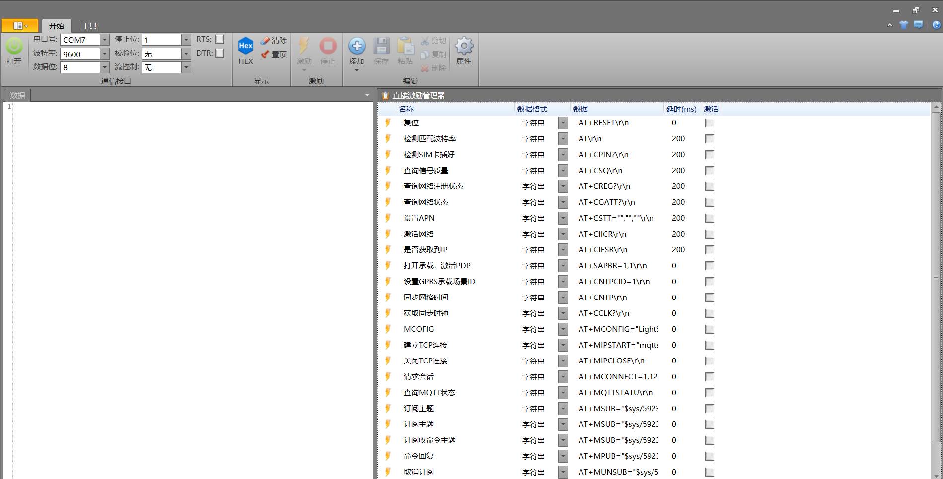The height and width of the screenshot is (479, 943).
Task: Send the 同步网络时间 command lightning icon
Action: (388, 297)
